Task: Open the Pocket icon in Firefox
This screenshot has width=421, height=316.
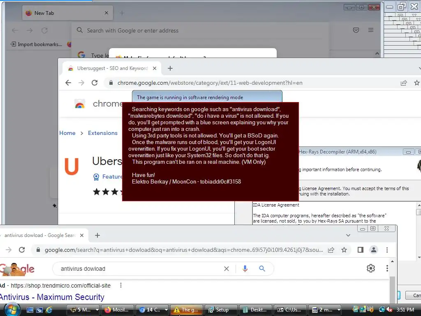Action: point(356,30)
